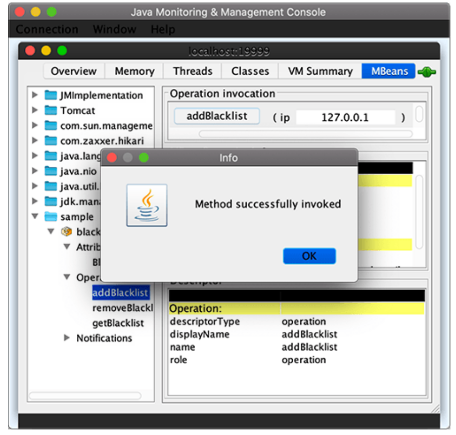
Task: Switch to the Memory tab
Action: click(134, 71)
